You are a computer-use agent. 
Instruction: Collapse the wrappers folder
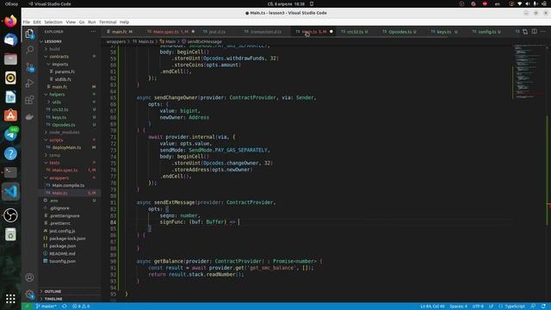click(59, 178)
